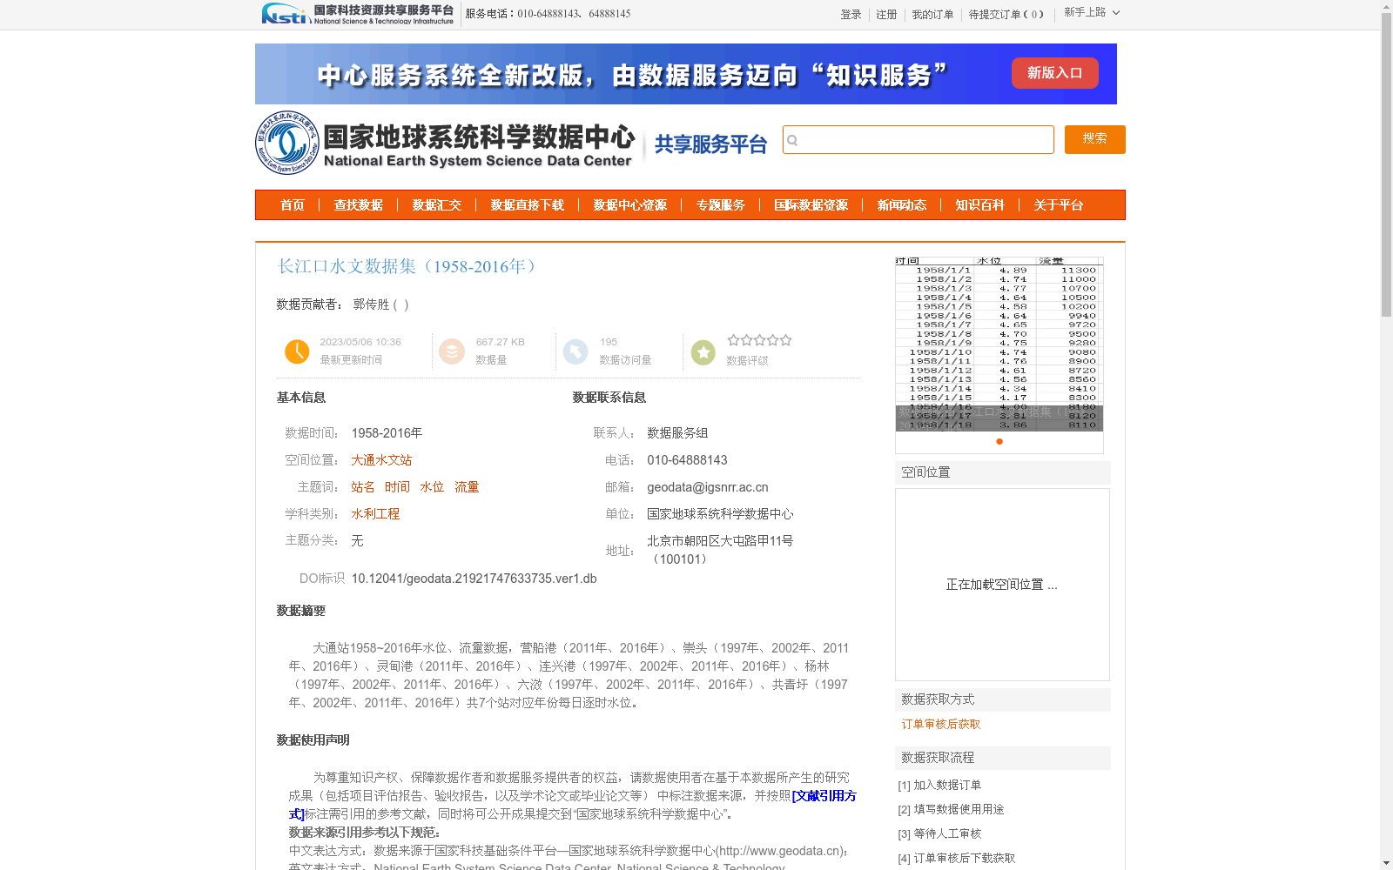Open the 数据直接下载 menu

[x=528, y=205]
